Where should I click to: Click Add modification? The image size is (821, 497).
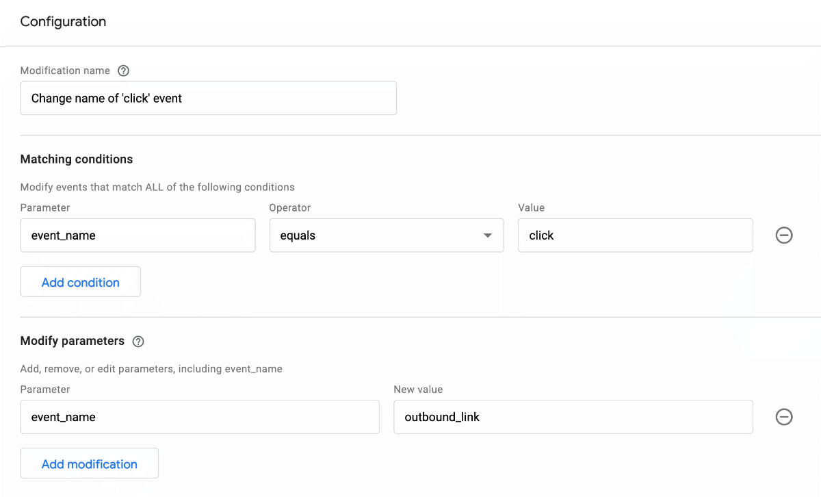(89, 463)
